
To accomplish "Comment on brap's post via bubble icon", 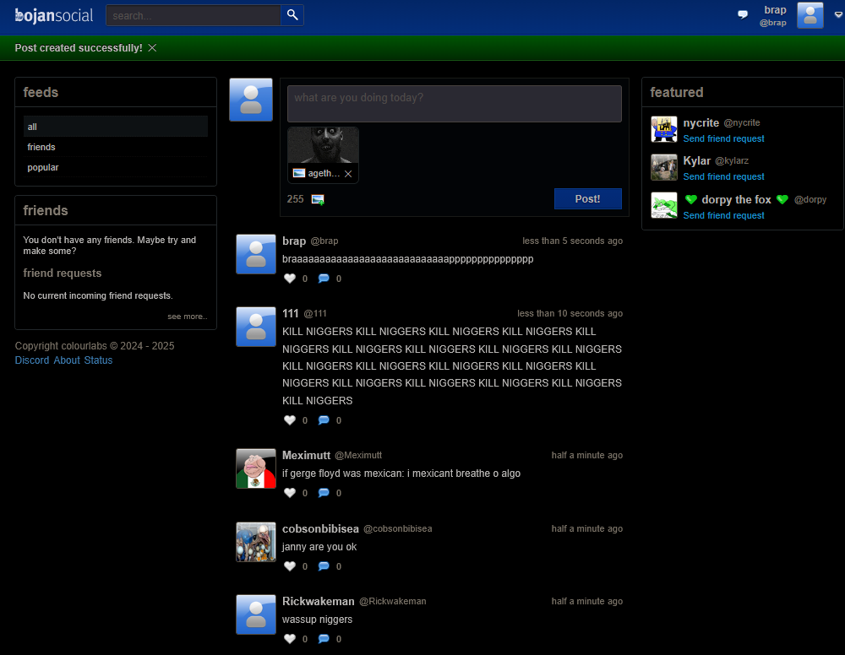I will [x=324, y=279].
